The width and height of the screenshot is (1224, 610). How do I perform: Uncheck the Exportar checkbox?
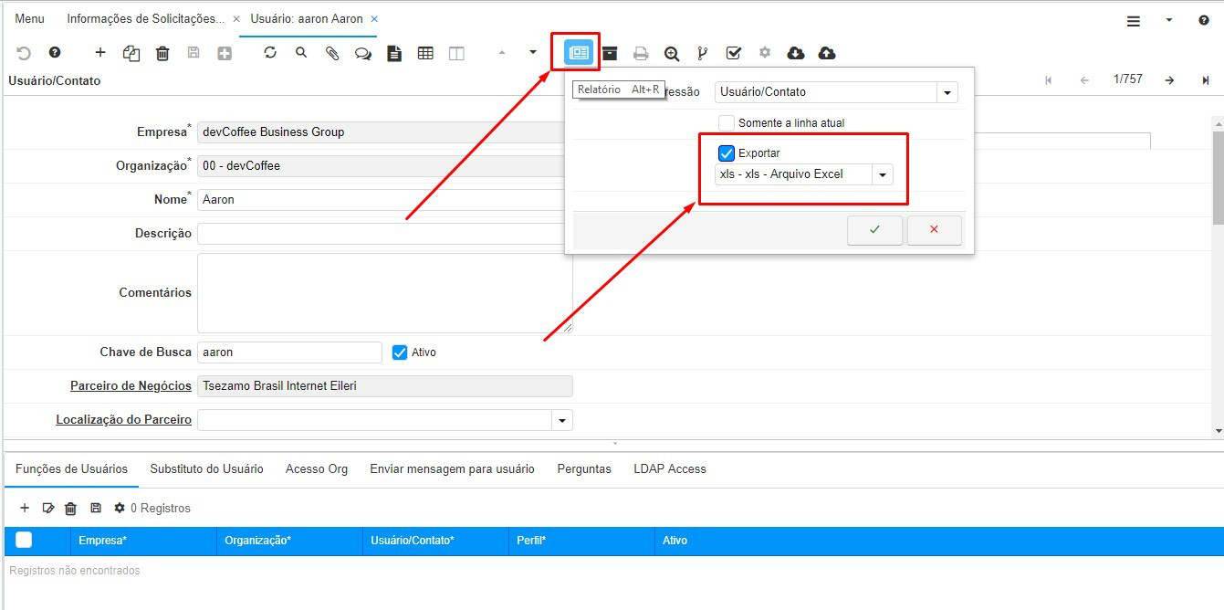pos(727,153)
